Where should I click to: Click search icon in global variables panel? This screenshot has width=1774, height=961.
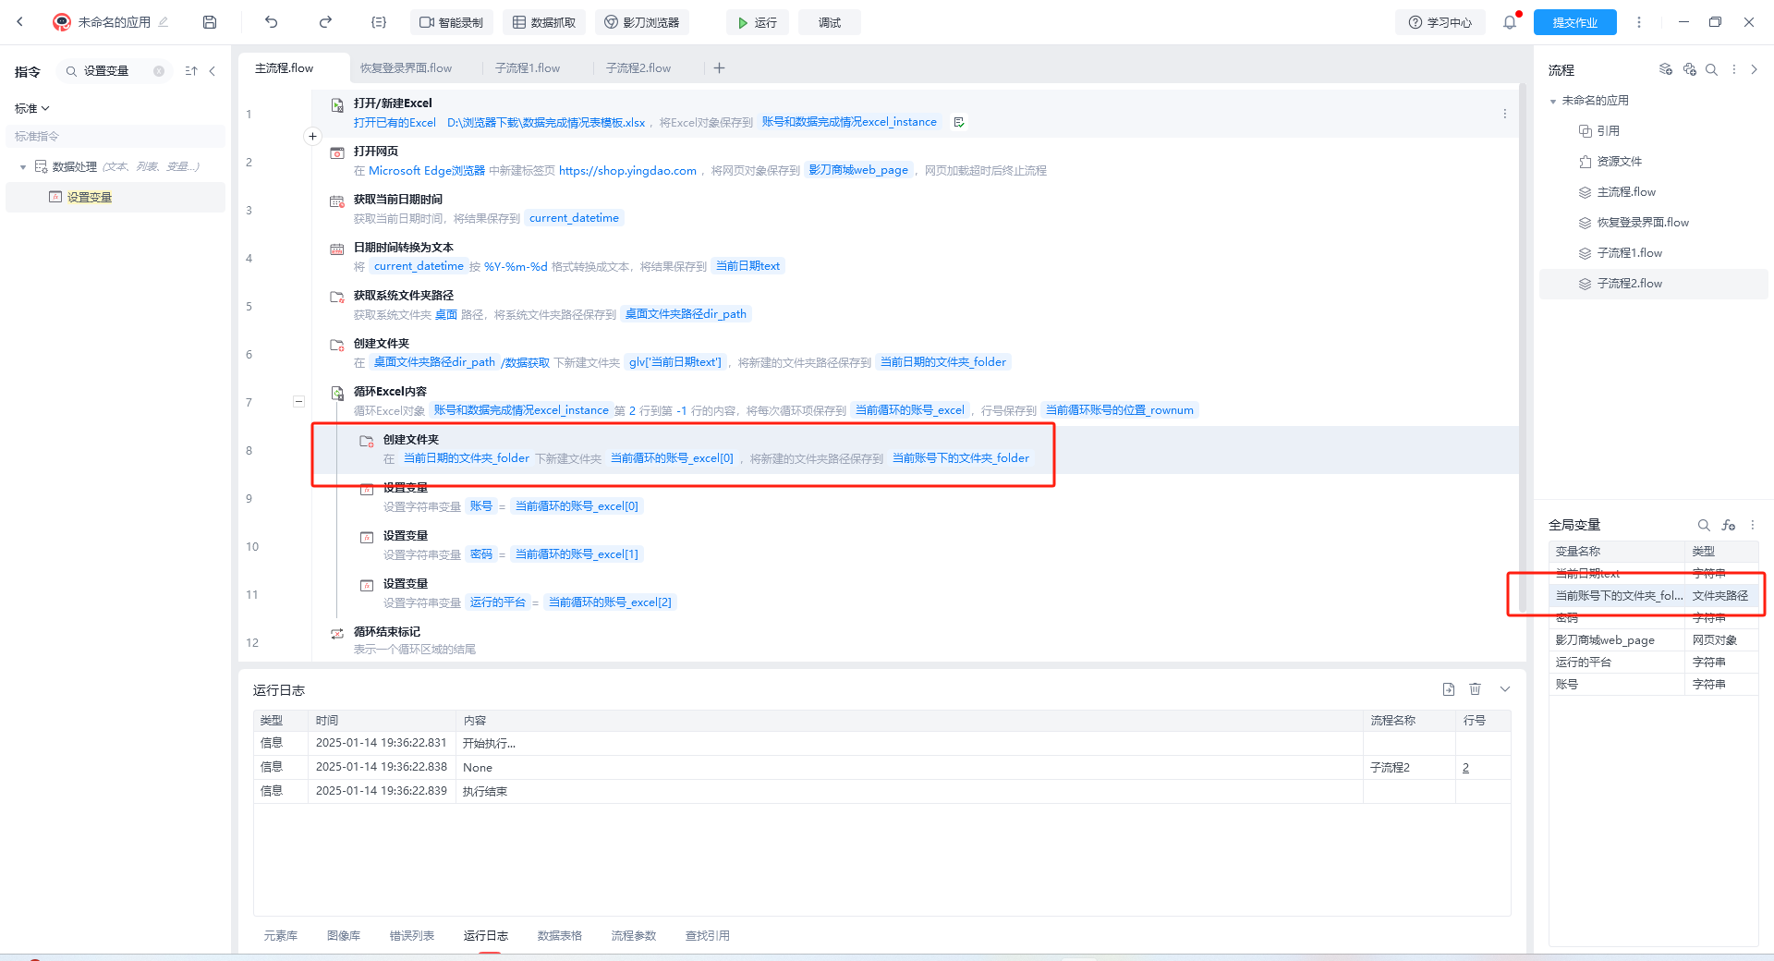[x=1704, y=525]
